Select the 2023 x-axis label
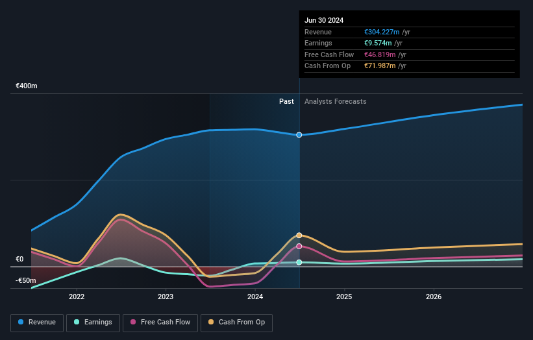 click(x=166, y=297)
